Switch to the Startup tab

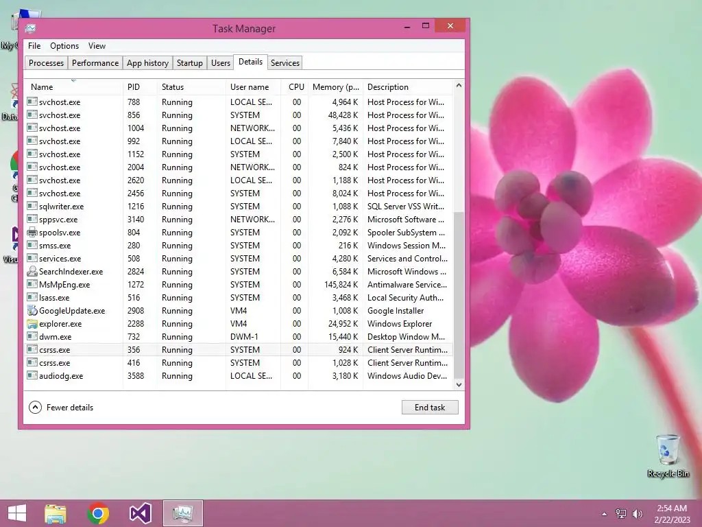click(x=190, y=62)
